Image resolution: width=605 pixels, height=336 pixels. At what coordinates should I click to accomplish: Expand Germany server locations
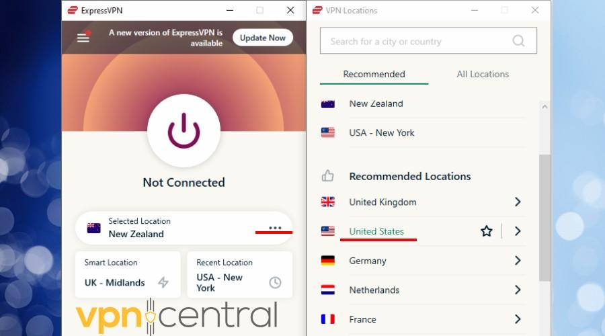click(518, 260)
